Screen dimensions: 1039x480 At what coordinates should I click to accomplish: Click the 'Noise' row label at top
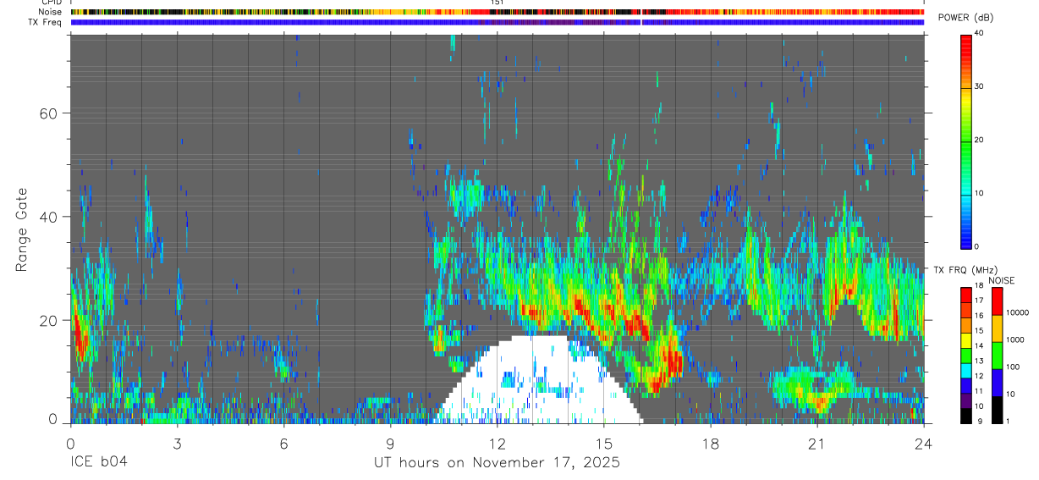tap(52, 12)
